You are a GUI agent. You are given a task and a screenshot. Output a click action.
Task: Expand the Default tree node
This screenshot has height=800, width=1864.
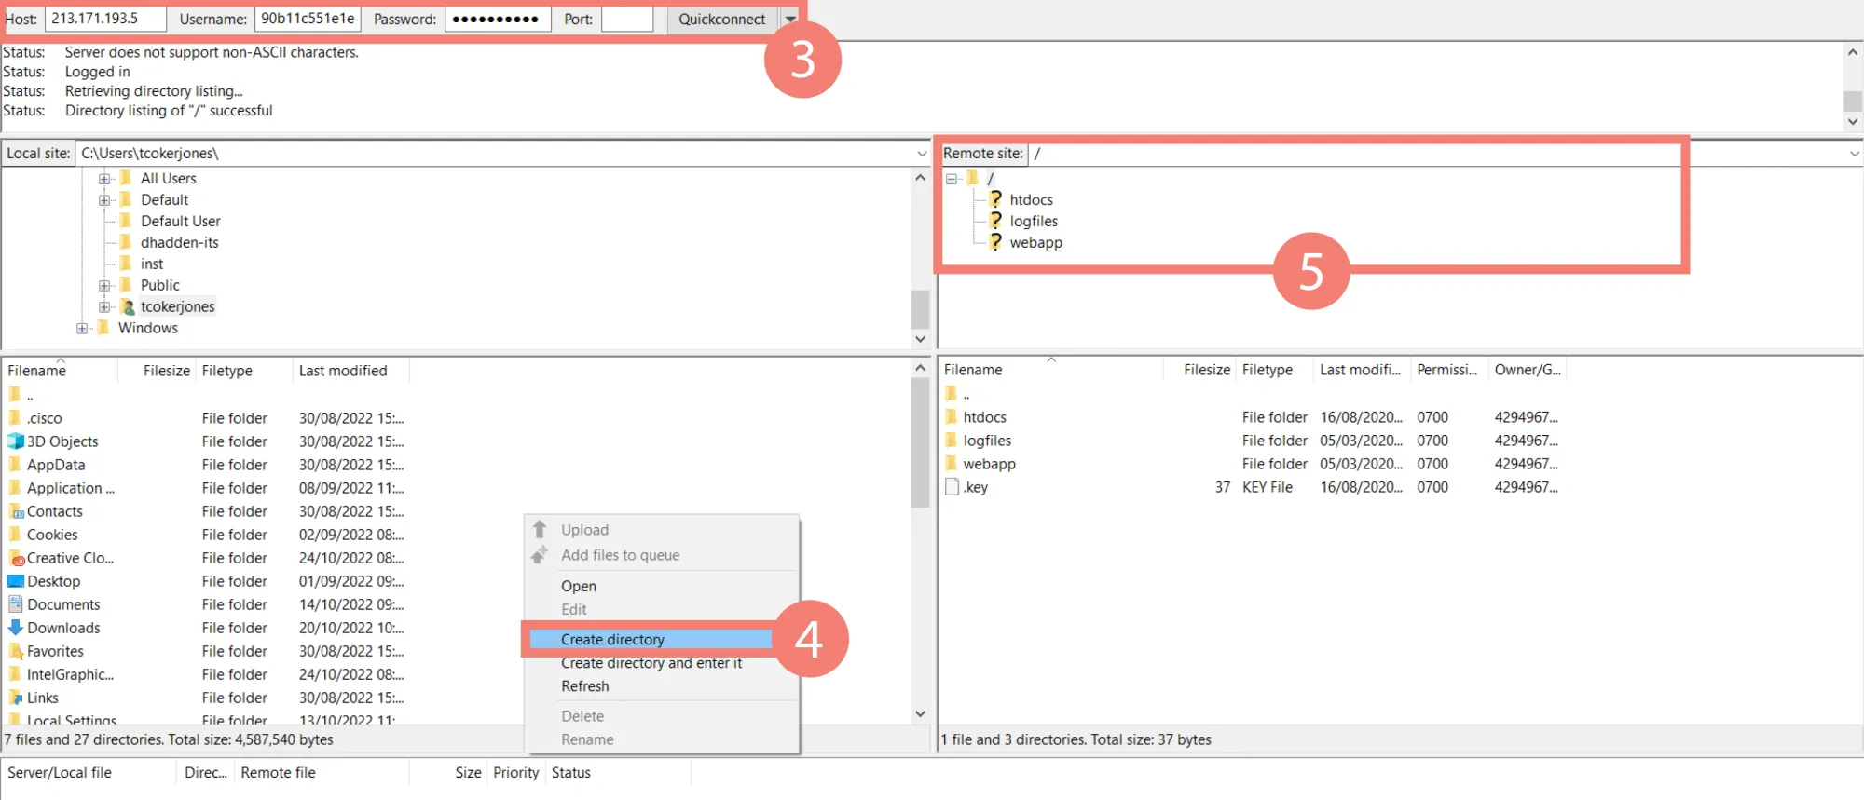[104, 199]
